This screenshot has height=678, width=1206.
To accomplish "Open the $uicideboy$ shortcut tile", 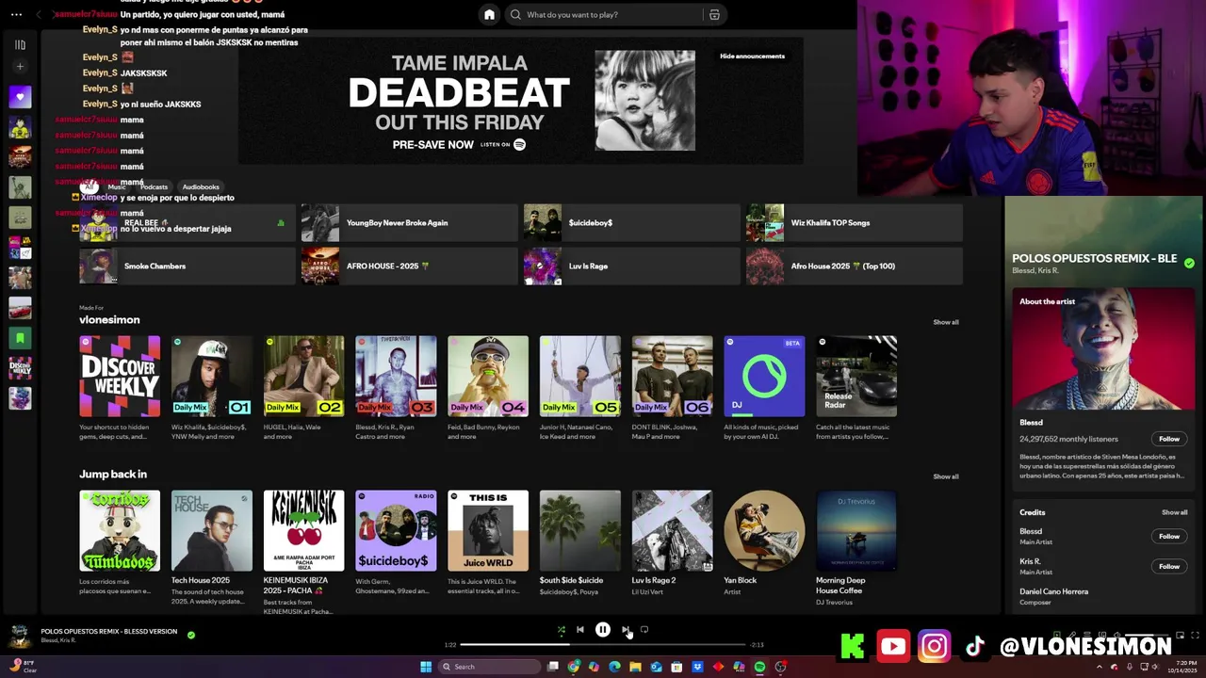I will [631, 223].
